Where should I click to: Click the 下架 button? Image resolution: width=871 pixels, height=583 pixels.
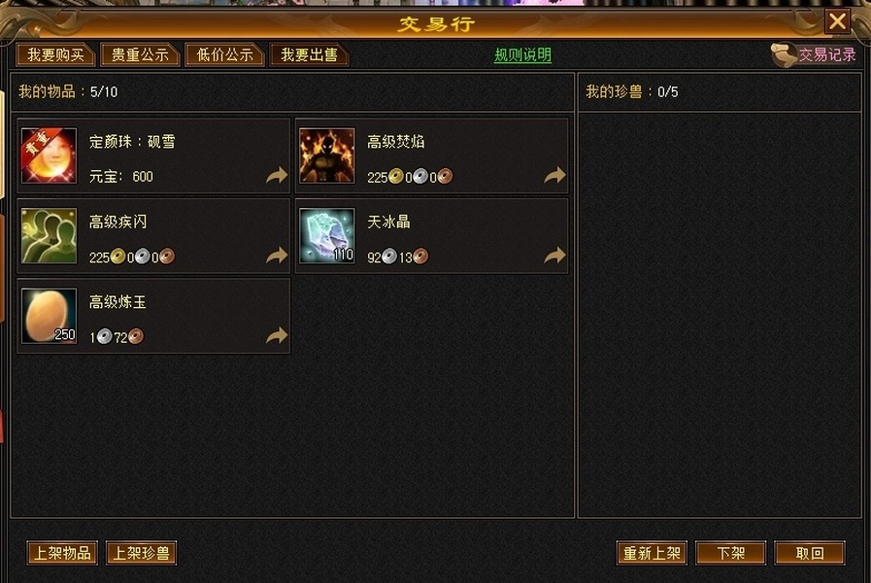pos(730,553)
